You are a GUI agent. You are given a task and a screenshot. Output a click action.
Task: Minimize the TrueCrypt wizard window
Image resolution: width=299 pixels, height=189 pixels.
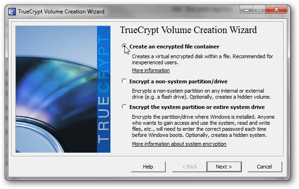pyautogui.click(x=247, y=10)
